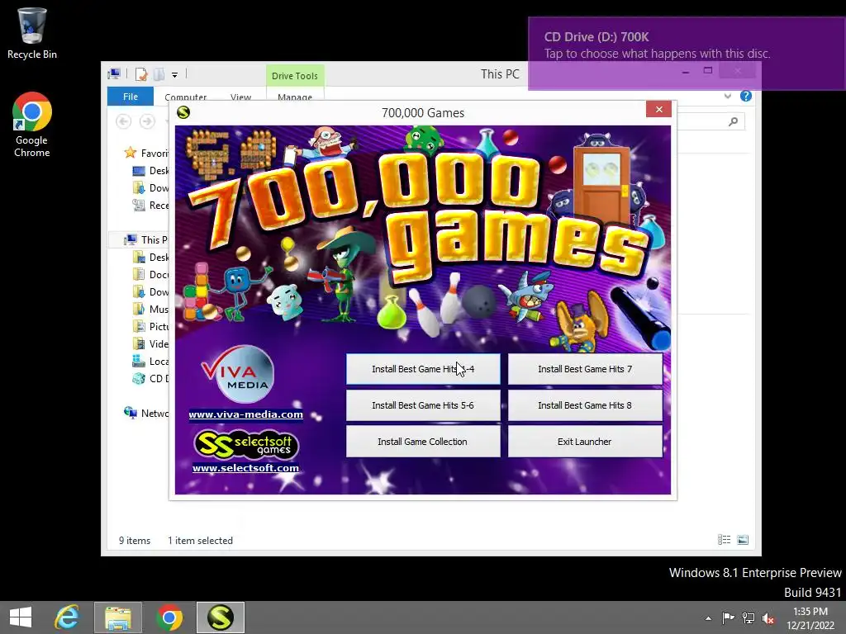
Task: Select Videos folder in navigation pane
Action: tap(150, 343)
